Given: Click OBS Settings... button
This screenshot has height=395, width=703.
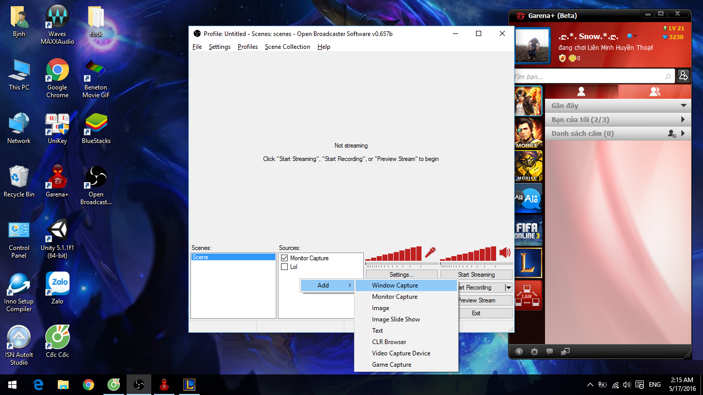Looking at the screenshot, I should (401, 275).
